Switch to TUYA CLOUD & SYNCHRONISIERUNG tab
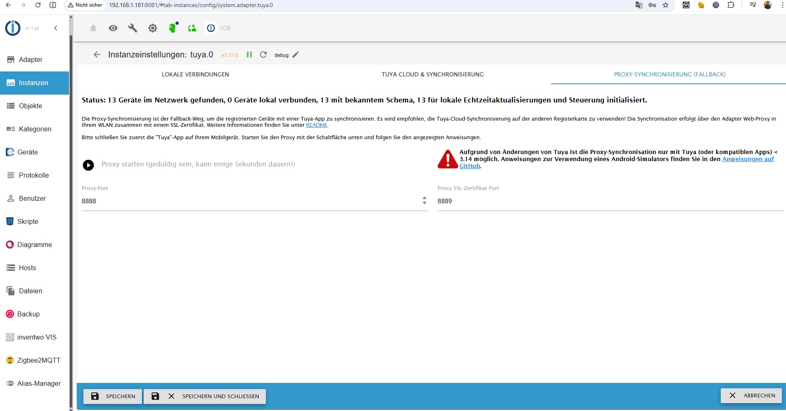The width and height of the screenshot is (786, 411). click(432, 74)
